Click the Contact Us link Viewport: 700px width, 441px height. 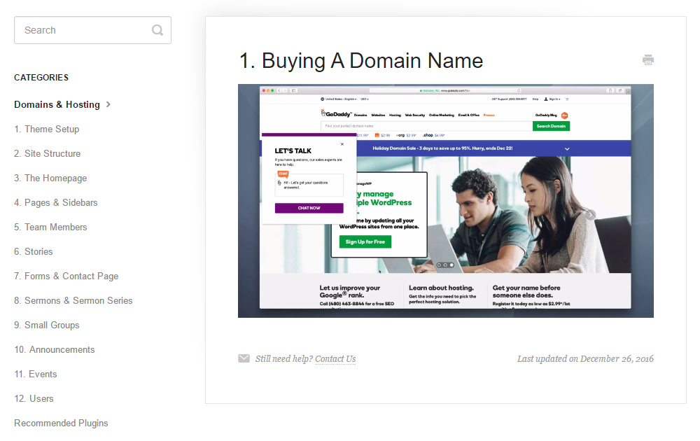[335, 359]
